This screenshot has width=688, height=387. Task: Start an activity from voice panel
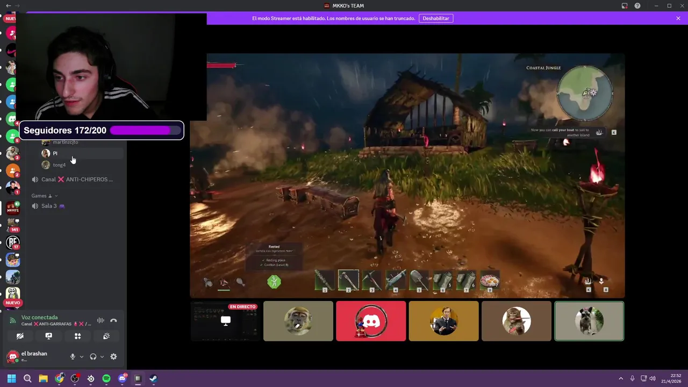tap(77, 336)
